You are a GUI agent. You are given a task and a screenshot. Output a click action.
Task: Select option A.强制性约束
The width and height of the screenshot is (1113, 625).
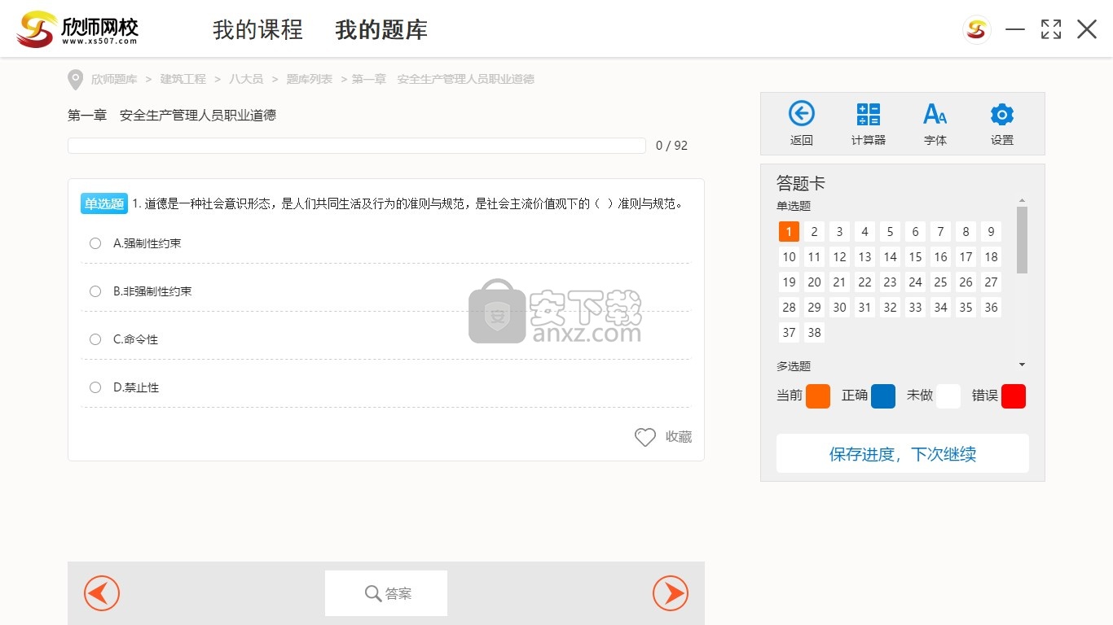pyautogui.click(x=95, y=243)
